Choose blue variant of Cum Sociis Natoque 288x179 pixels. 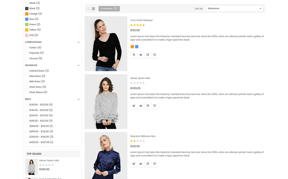[137, 47]
